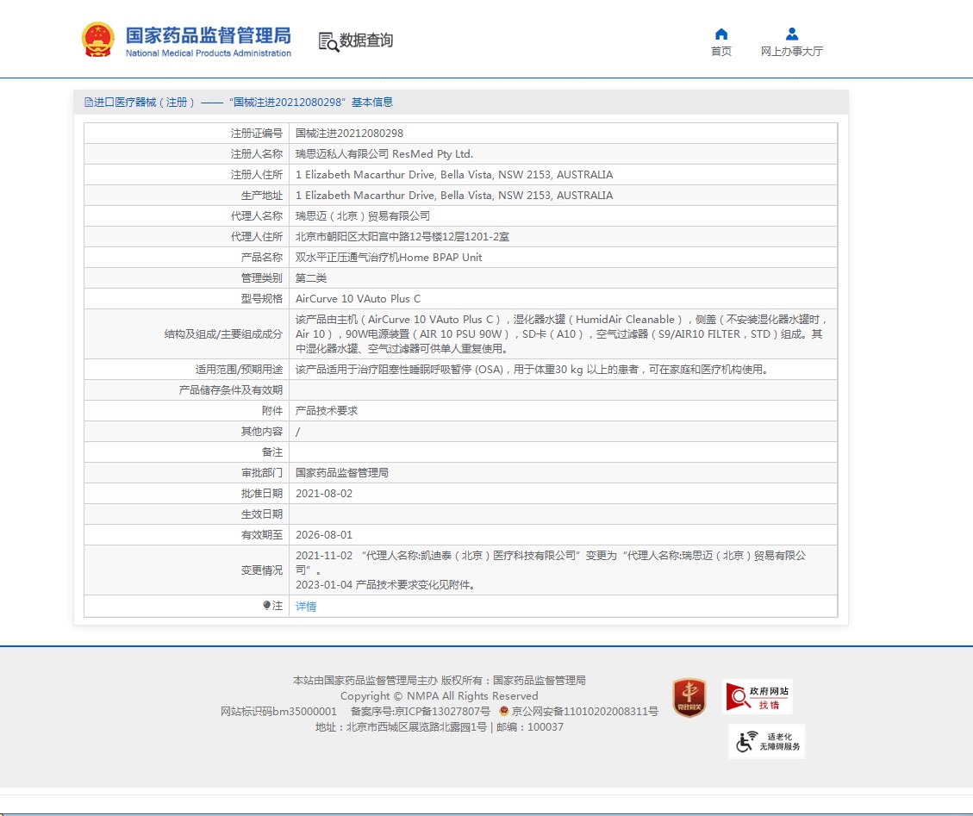Click the 生产地址 address value
The width and height of the screenshot is (973, 816).
(x=454, y=196)
